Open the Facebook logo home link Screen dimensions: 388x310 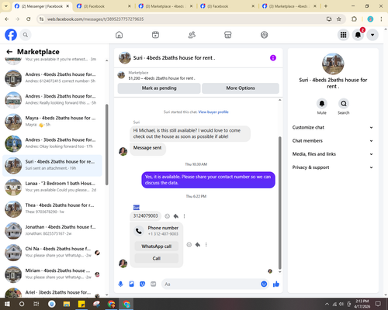(11, 35)
